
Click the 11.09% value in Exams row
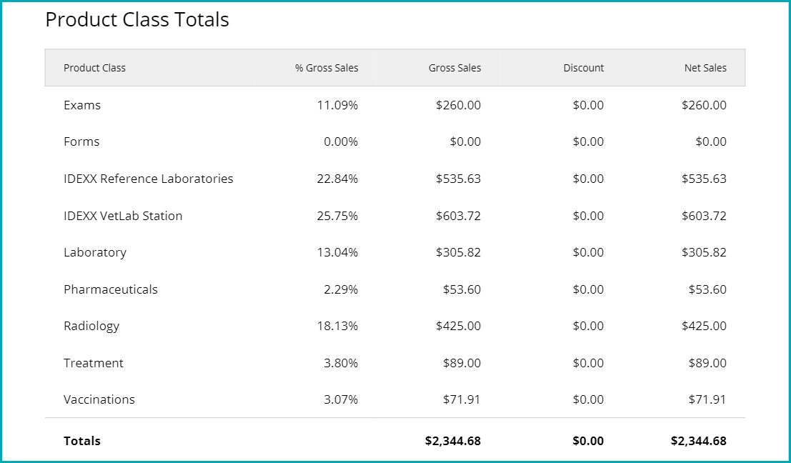point(337,105)
